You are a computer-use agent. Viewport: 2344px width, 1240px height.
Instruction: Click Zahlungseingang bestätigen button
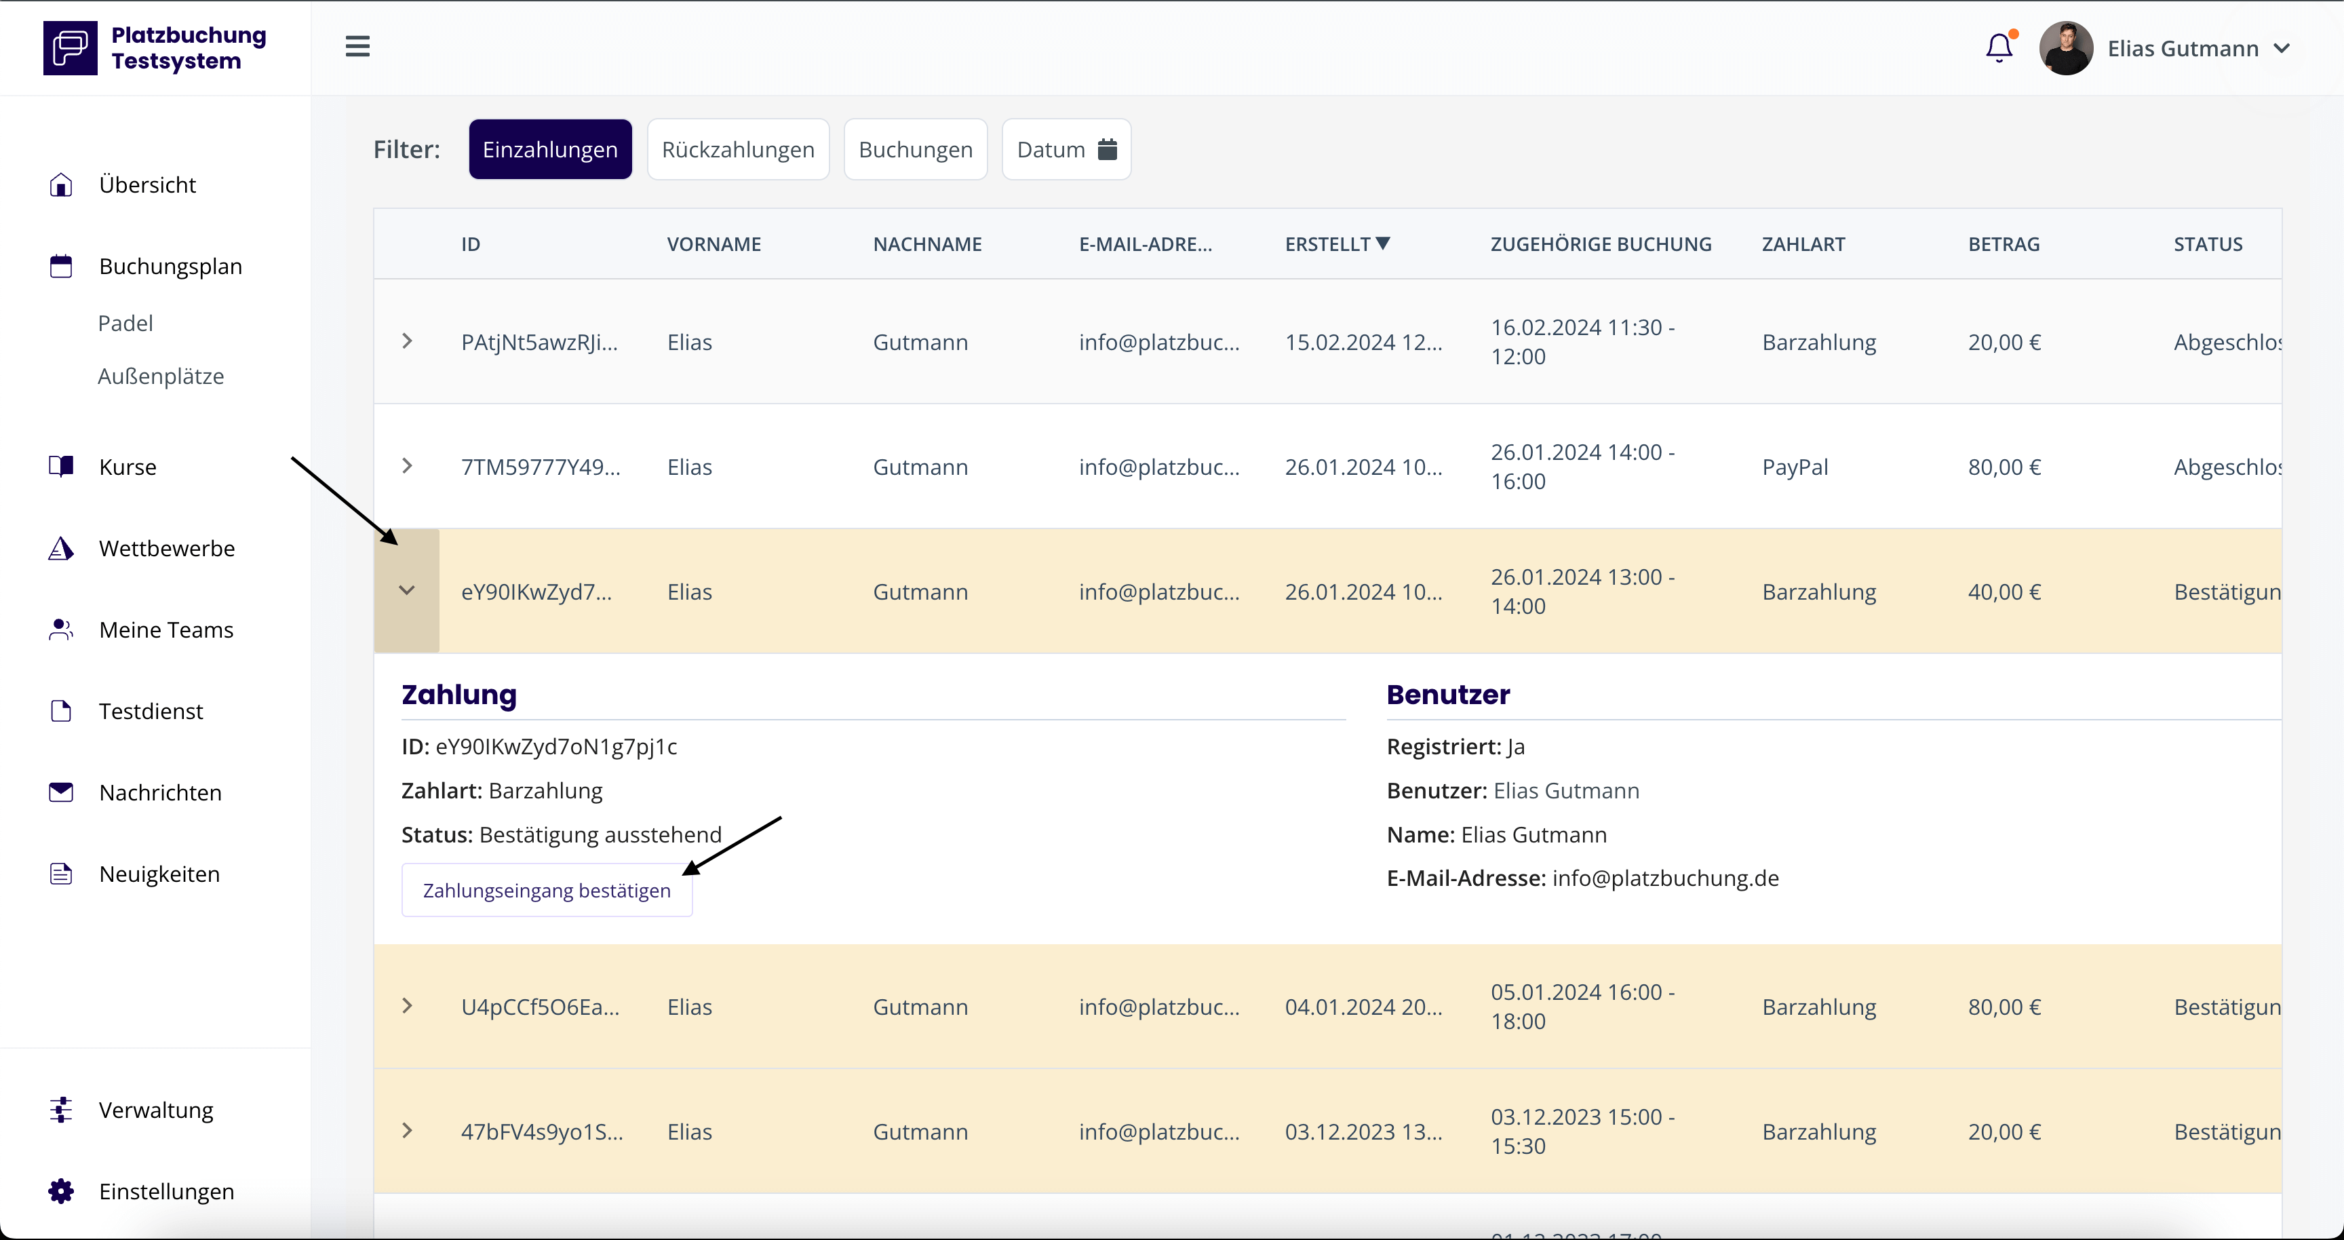click(547, 890)
